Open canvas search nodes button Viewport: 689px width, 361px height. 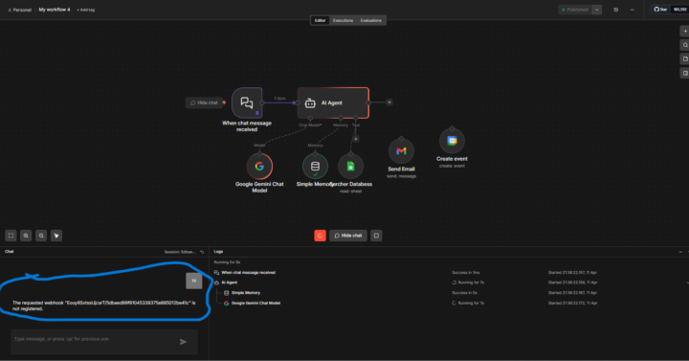point(684,45)
